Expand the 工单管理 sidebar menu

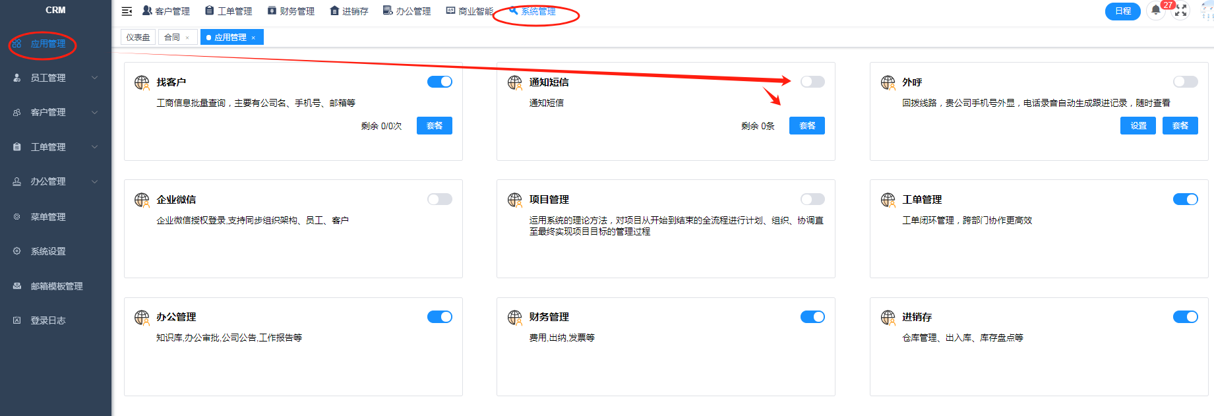(x=55, y=147)
